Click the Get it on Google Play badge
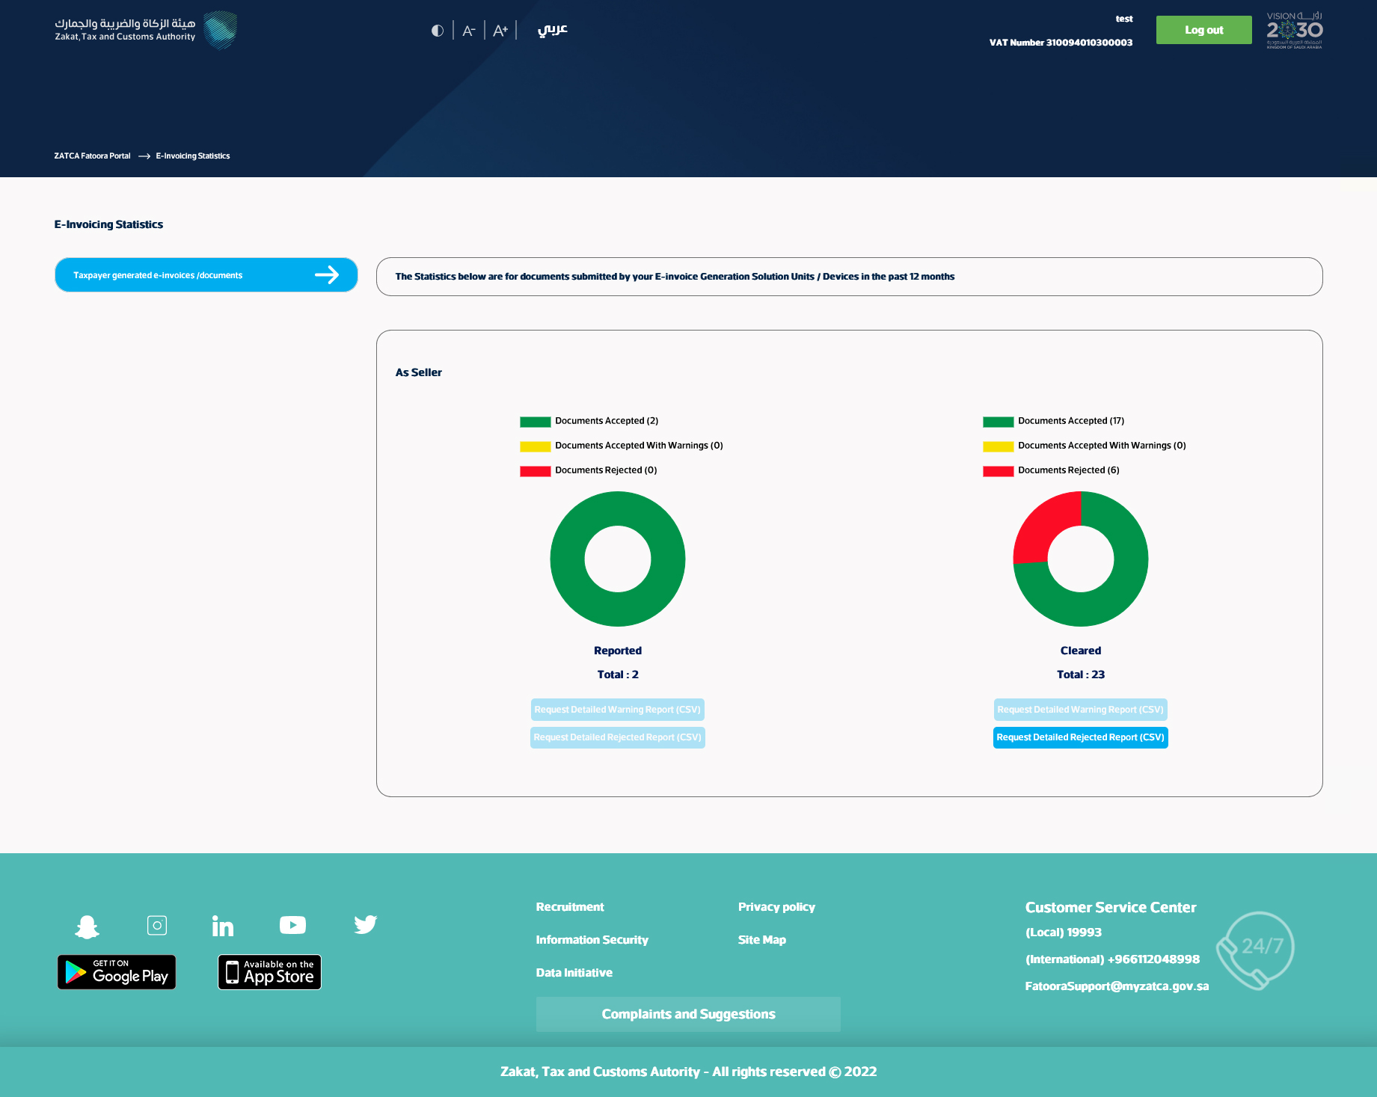Image resolution: width=1377 pixels, height=1097 pixels. (x=116, y=972)
